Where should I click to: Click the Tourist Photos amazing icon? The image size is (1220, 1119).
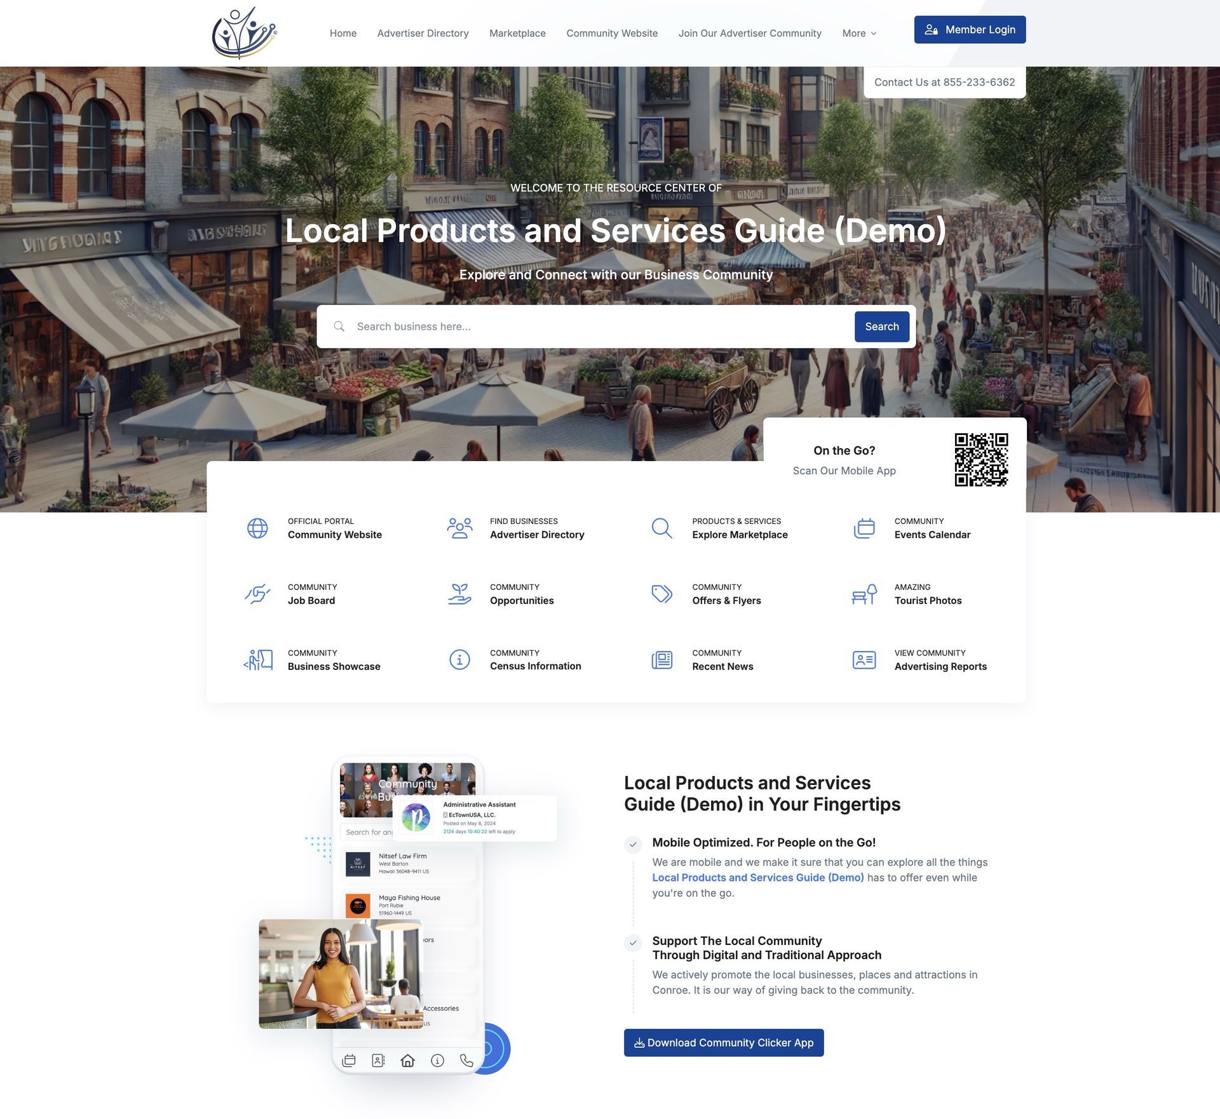pos(862,593)
